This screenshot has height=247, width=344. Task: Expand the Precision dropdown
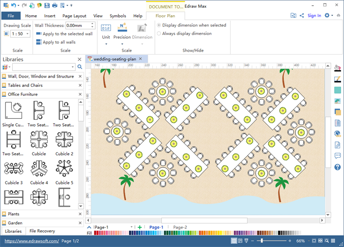[122, 44]
